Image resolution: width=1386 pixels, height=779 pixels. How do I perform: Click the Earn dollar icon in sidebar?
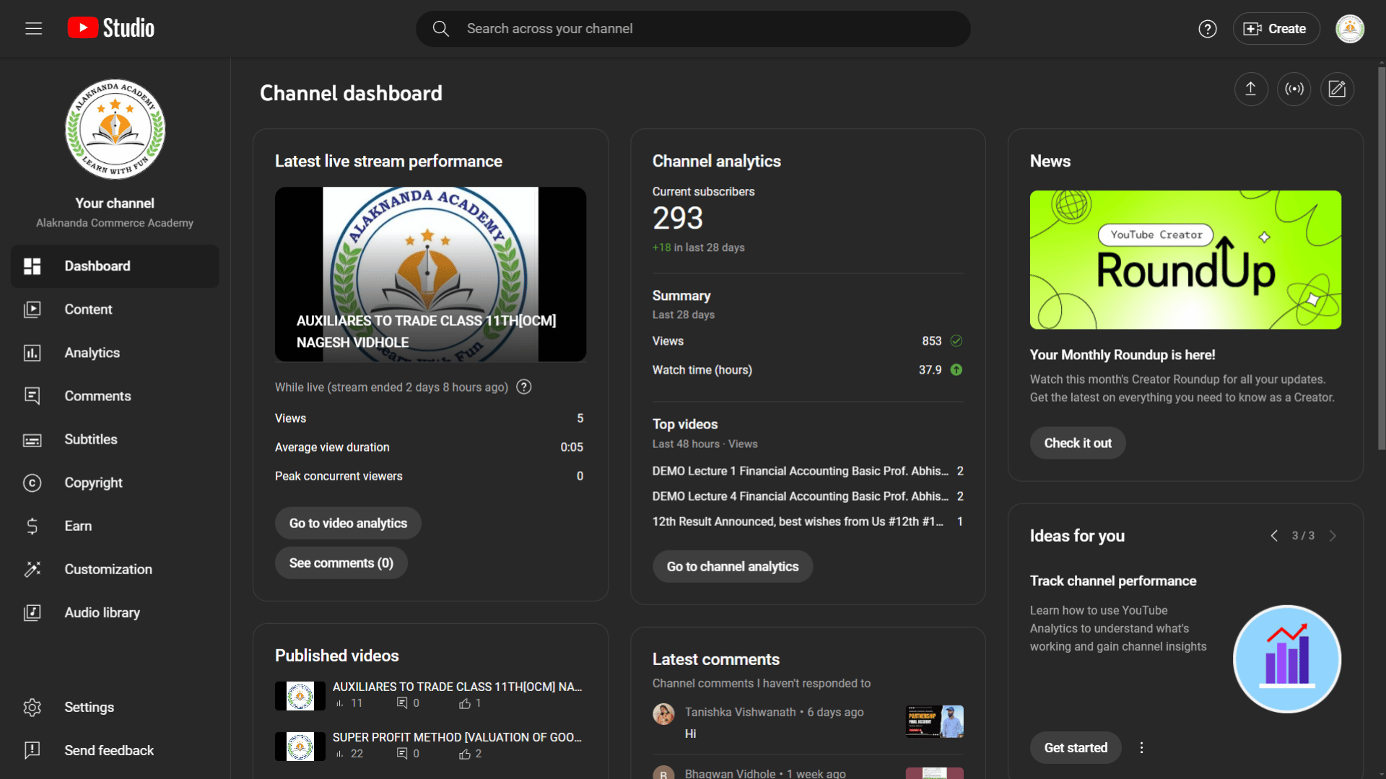tap(32, 526)
